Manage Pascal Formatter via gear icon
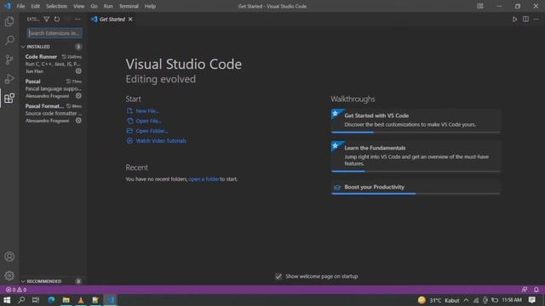The width and height of the screenshot is (545, 306). tap(78, 121)
